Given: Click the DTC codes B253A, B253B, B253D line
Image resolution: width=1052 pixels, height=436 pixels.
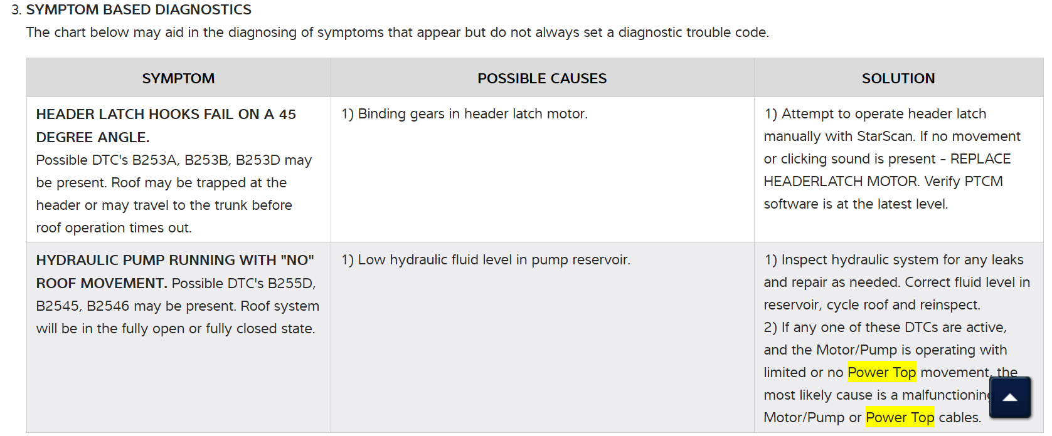Looking at the screenshot, I should click(x=173, y=160).
